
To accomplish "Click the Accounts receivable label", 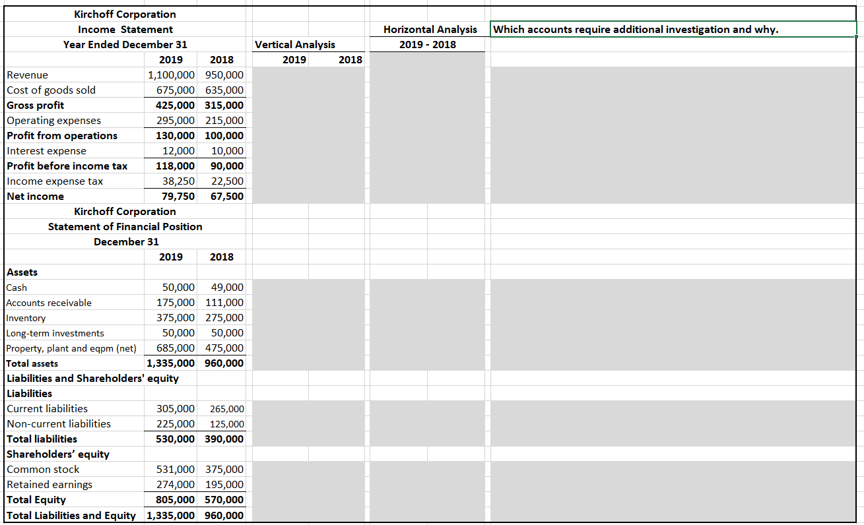I will click(x=49, y=303).
